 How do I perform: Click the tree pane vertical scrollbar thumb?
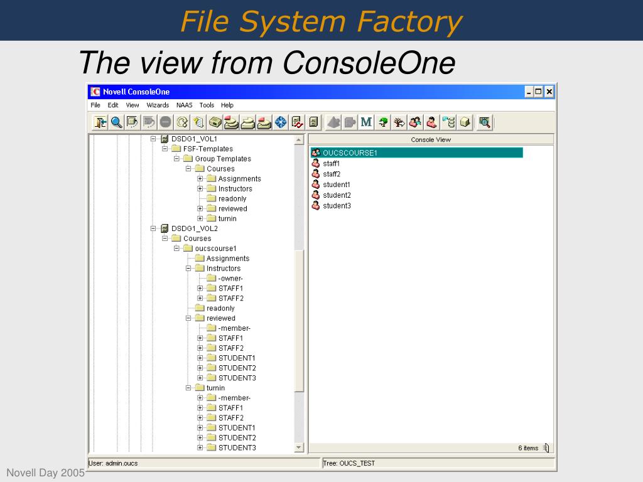point(299,321)
